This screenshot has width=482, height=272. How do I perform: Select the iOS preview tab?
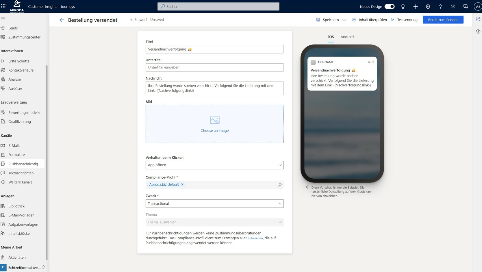(x=331, y=37)
